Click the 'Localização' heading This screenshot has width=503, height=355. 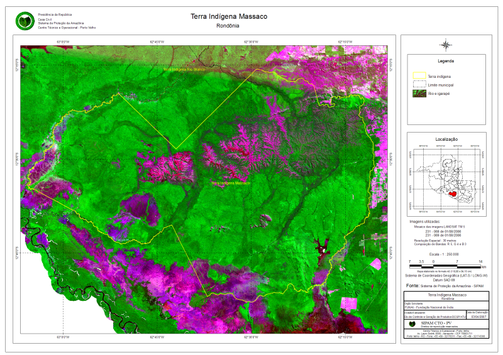446,139
